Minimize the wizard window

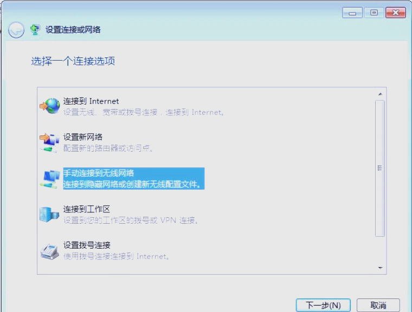(x=352, y=12)
